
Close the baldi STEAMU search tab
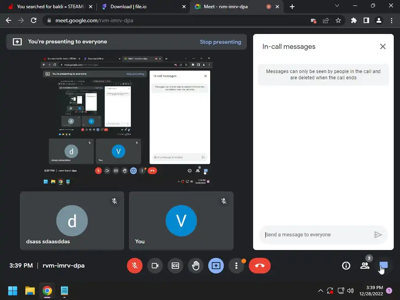click(91, 7)
